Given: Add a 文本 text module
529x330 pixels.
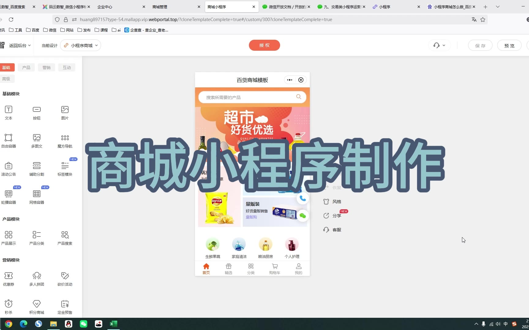Looking at the screenshot, I should [x=9, y=113].
